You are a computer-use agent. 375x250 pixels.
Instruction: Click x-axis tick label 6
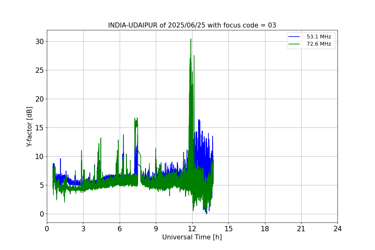pyautogui.click(x=119, y=229)
